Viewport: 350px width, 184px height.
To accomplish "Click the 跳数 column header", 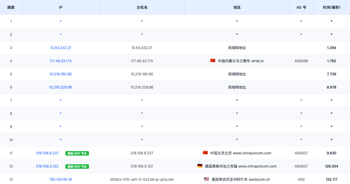I will [11, 7].
